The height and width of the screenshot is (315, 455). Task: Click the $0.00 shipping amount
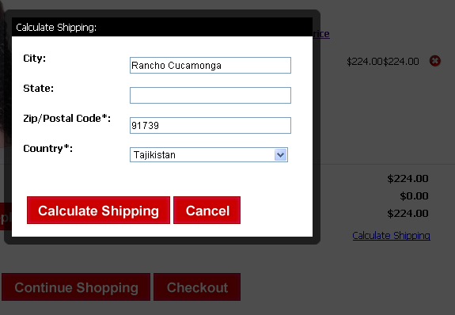click(414, 196)
